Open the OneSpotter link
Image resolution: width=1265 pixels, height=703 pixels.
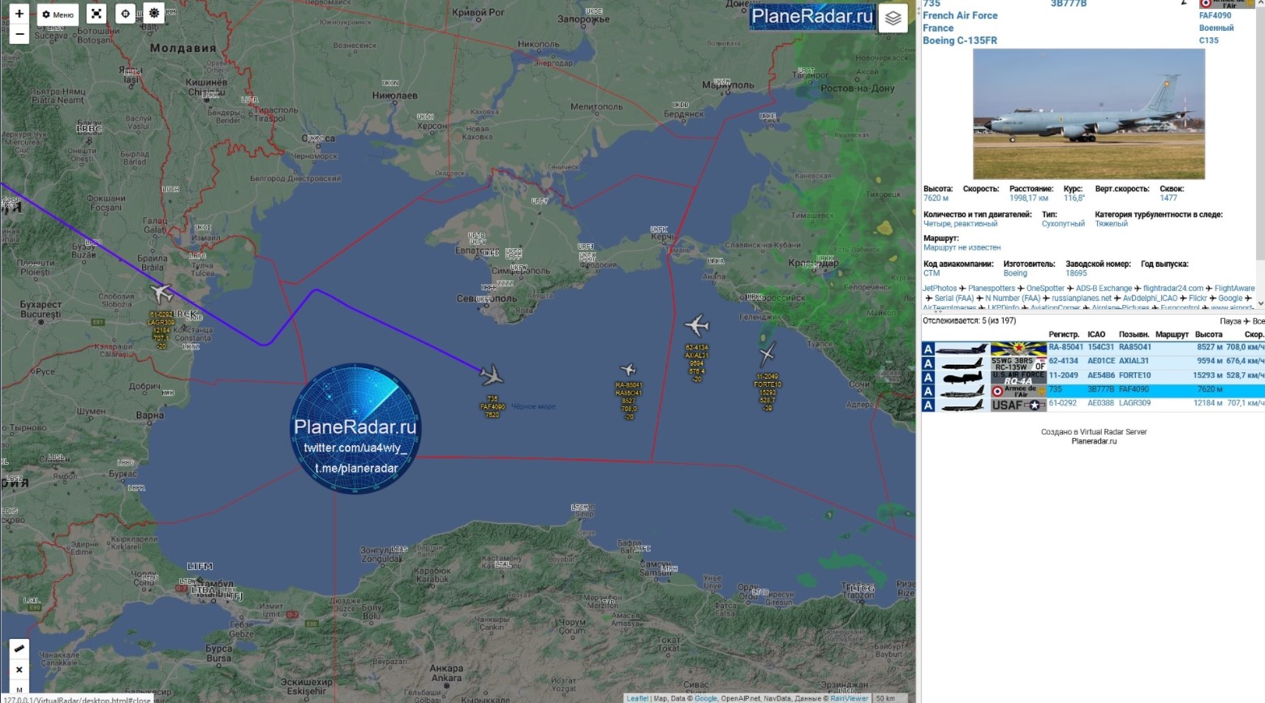coord(1045,288)
